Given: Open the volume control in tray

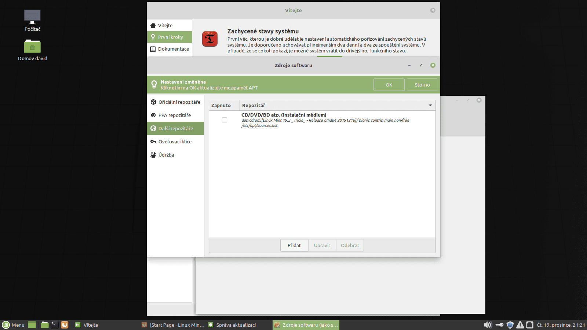Looking at the screenshot, I should [x=488, y=325].
